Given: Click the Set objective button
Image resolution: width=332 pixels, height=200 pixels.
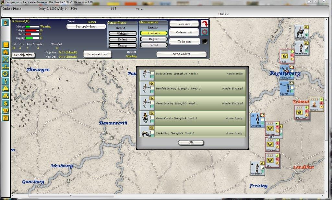Looking at the screenshot, I should 23,55.
